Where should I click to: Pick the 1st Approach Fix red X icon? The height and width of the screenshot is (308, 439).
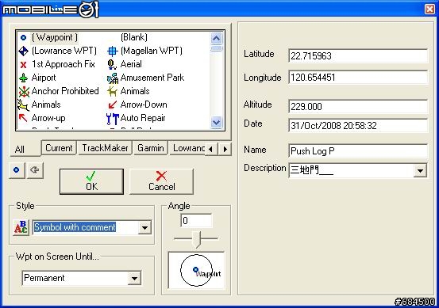[24, 65]
